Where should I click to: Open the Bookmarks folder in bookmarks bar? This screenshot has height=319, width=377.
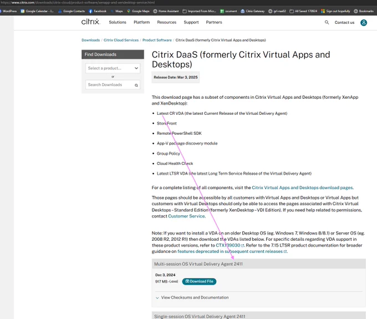[x=364, y=11]
